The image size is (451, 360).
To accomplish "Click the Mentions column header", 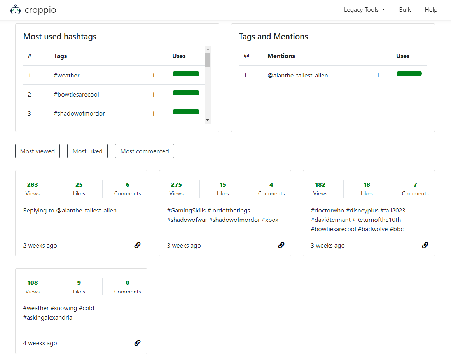I will [x=281, y=56].
